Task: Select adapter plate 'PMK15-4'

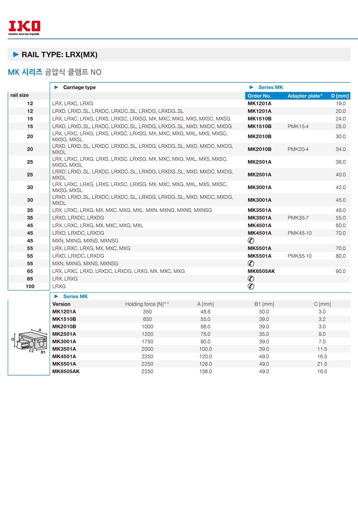Action: pyautogui.click(x=298, y=126)
